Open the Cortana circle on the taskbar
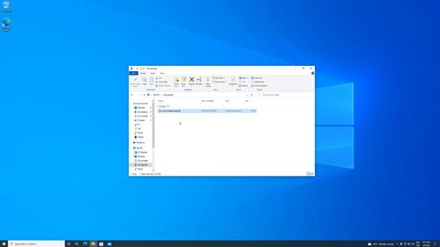440x247 pixels. (69, 244)
